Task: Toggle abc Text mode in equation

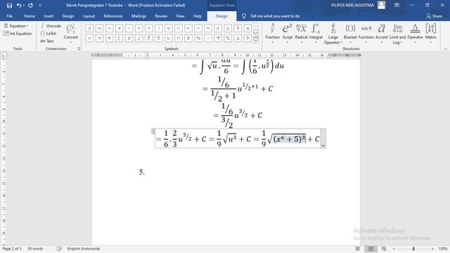Action: (x=47, y=41)
